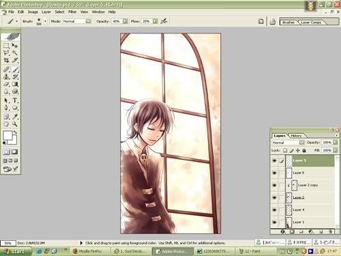
Task: Open the Image menu
Action: coord(33,12)
